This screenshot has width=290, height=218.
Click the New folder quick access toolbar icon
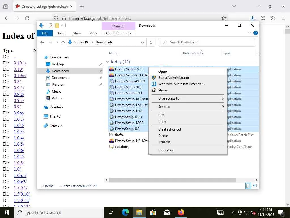pos(57,26)
